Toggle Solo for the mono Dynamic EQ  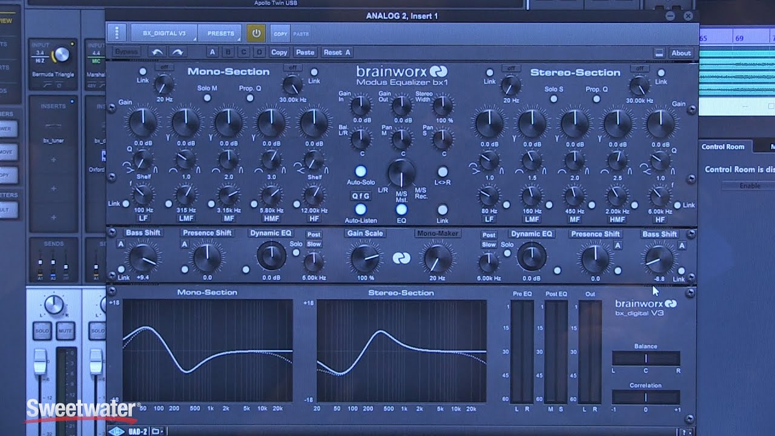coord(296,253)
